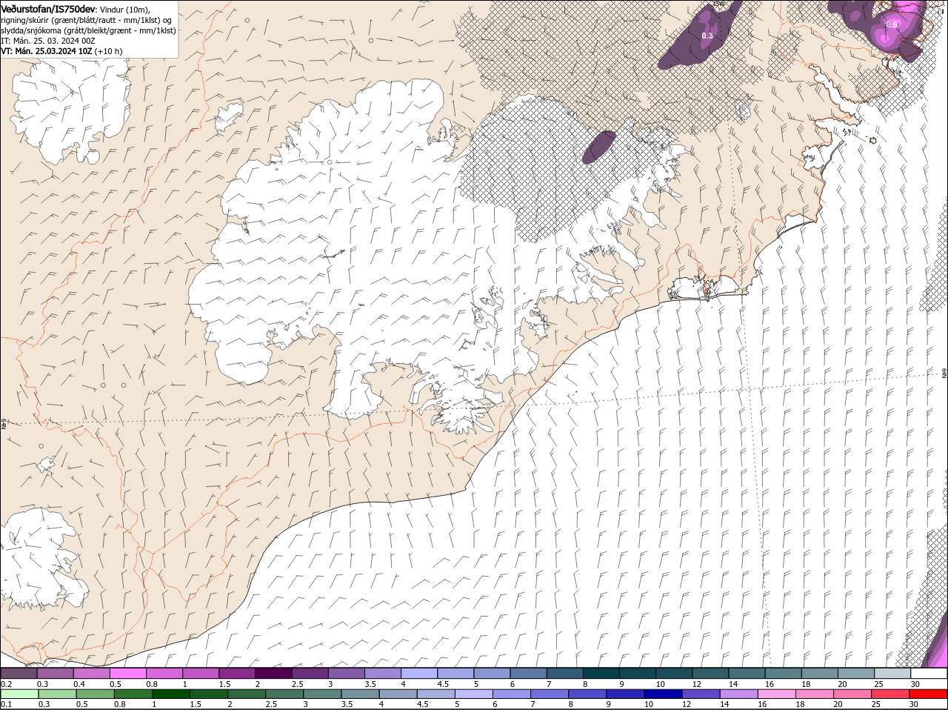The height and width of the screenshot is (710, 948).
Task: Select lower legend swatch labeled 1.5
Action: (209, 694)
